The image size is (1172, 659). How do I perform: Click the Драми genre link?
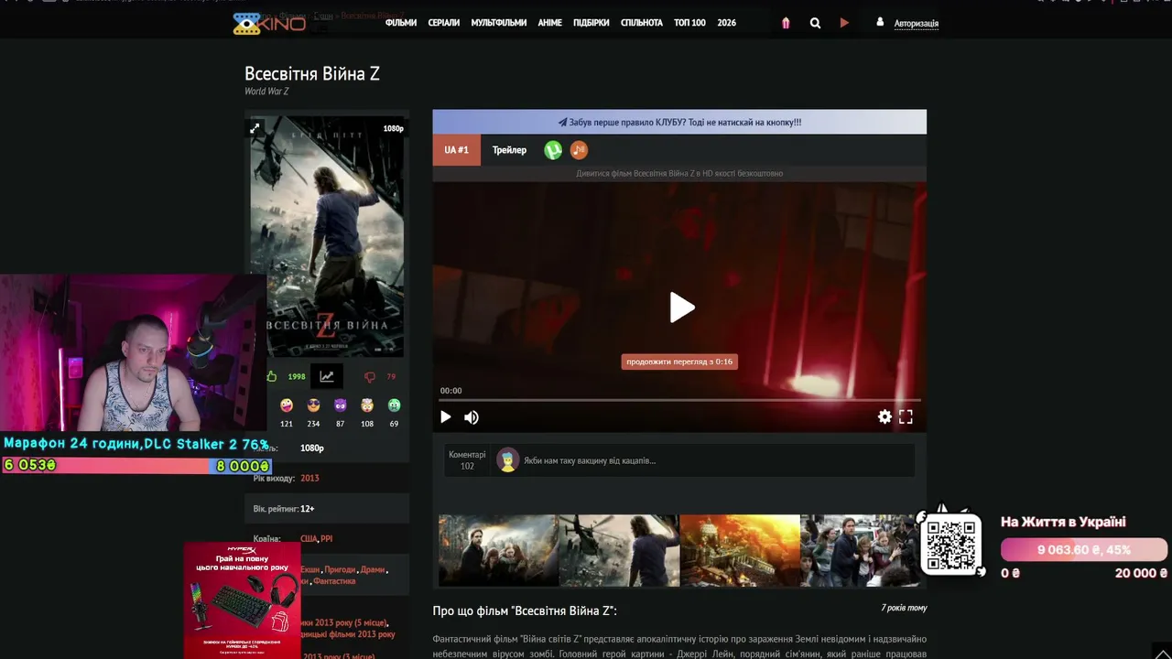coord(373,570)
